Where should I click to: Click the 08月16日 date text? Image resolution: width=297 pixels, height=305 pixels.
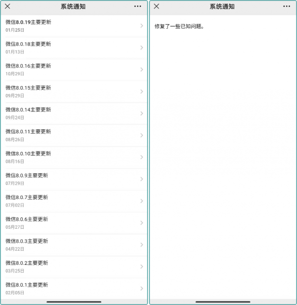(15, 161)
